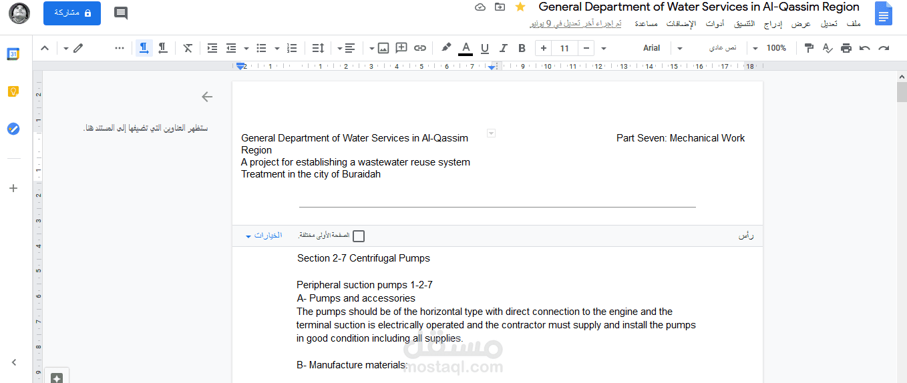Toggle bold formatting (B)
This screenshot has width=907, height=383.
(522, 48)
